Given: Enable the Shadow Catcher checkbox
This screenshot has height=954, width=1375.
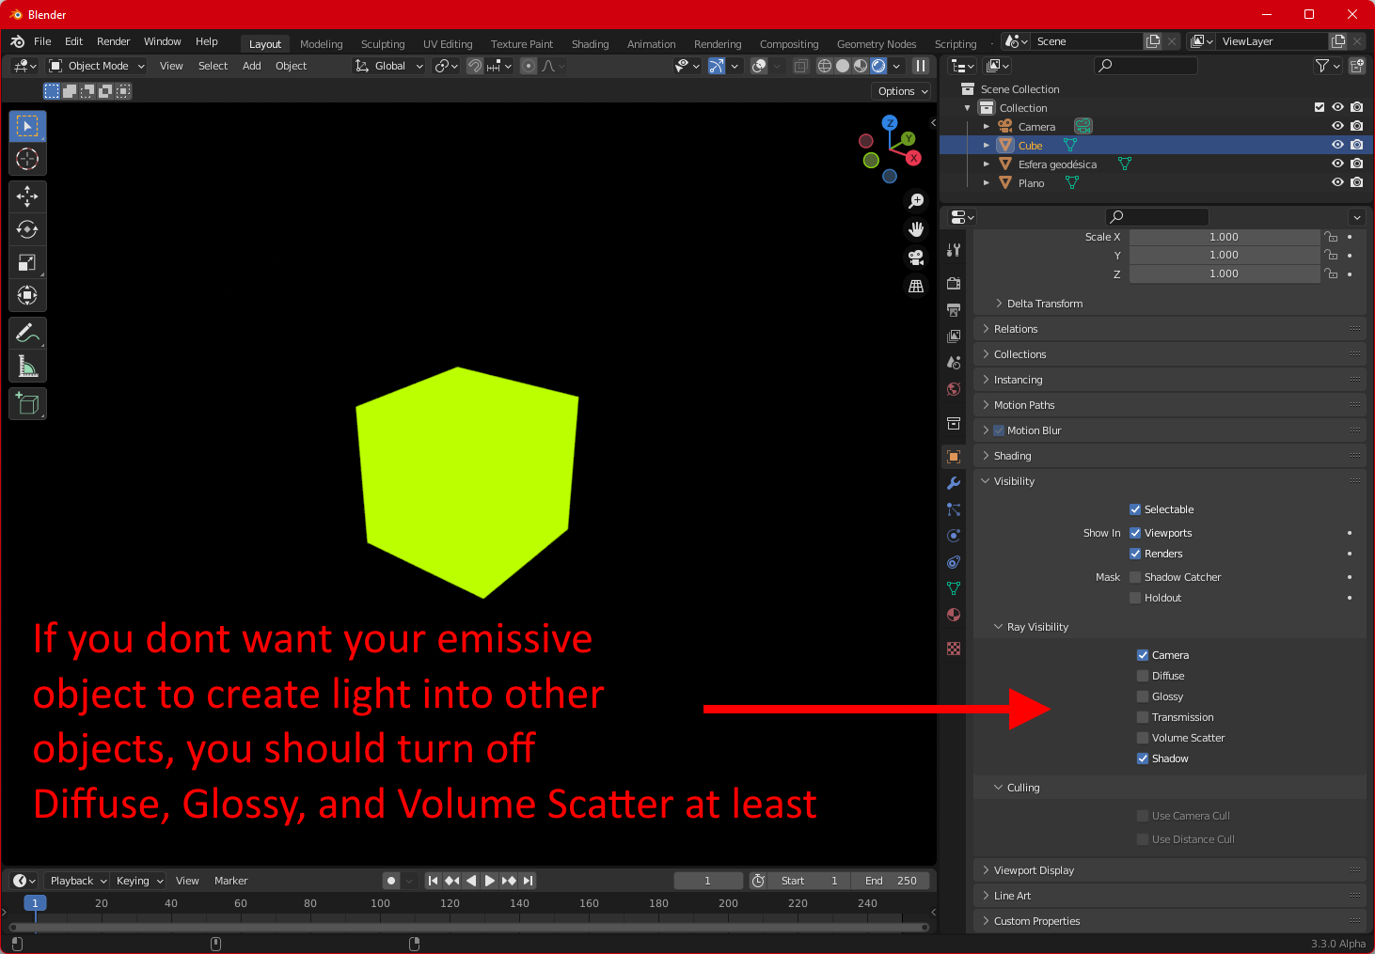Looking at the screenshot, I should (x=1135, y=577).
